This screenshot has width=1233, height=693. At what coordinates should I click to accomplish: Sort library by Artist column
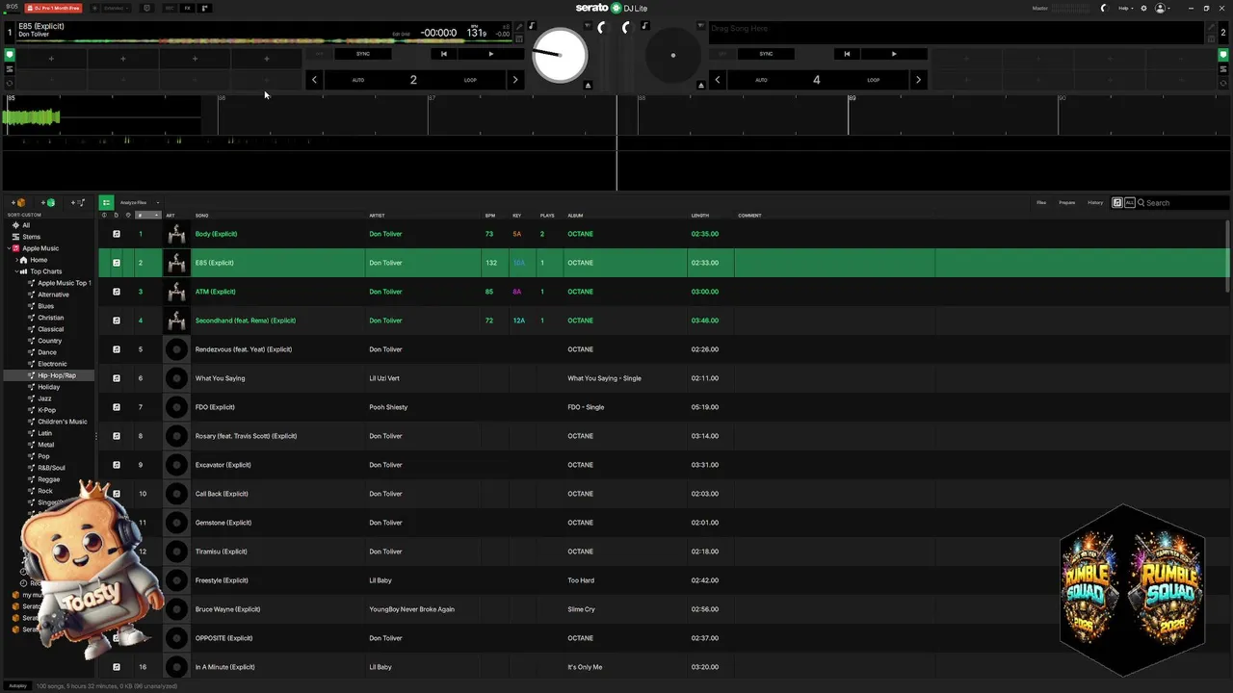point(377,216)
